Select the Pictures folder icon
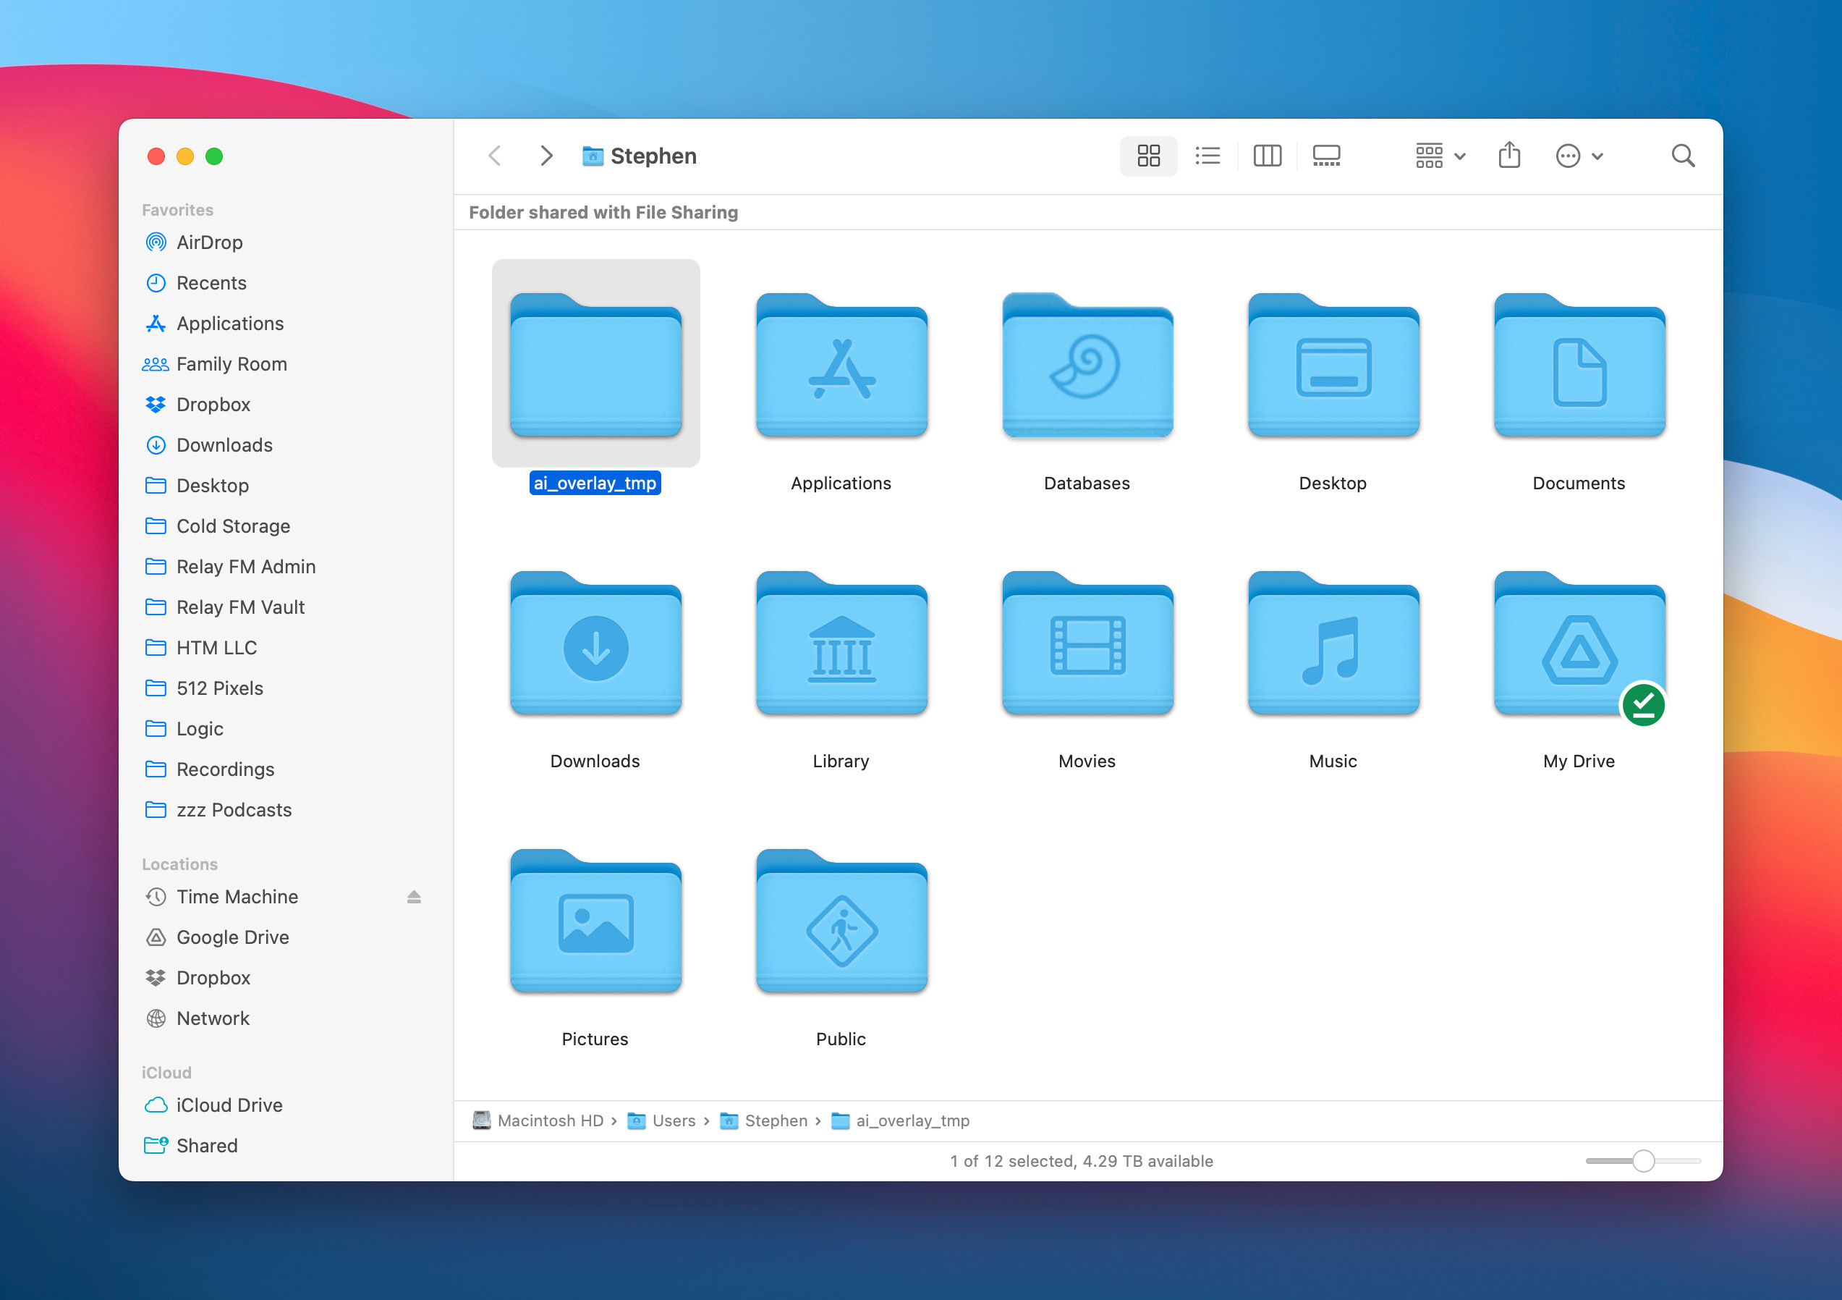1842x1300 pixels. tap(595, 921)
